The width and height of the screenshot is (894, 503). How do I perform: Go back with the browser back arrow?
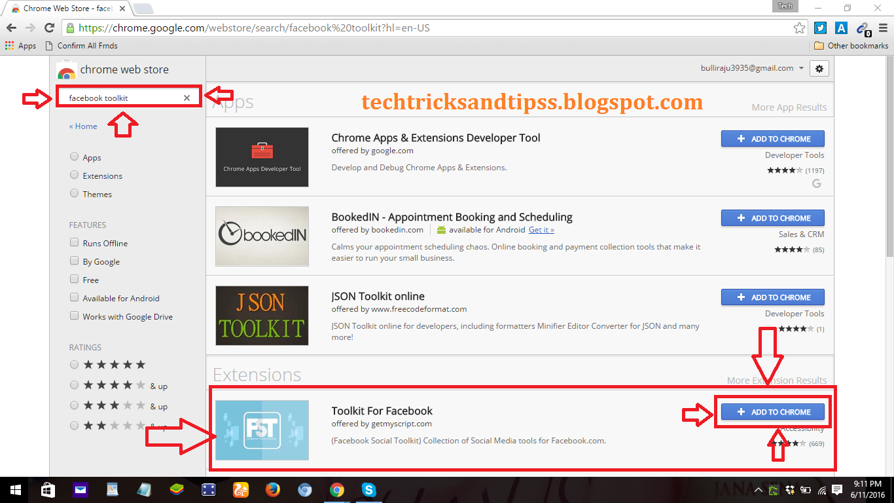pyautogui.click(x=11, y=28)
